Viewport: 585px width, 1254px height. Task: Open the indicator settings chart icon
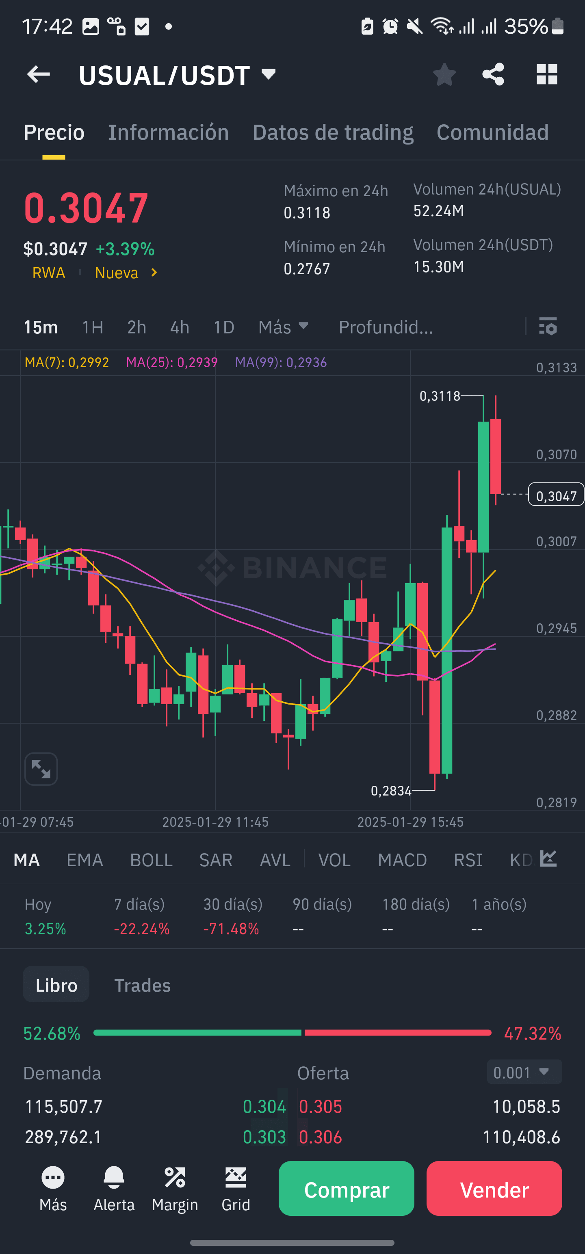pyautogui.click(x=548, y=858)
